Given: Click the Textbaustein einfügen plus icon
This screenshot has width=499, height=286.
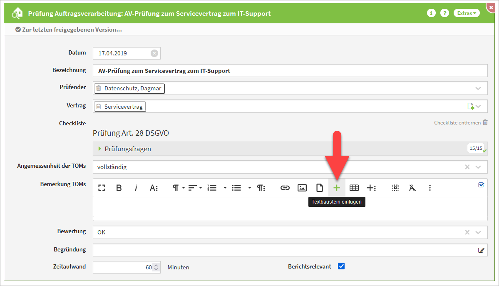Looking at the screenshot, I should (337, 188).
